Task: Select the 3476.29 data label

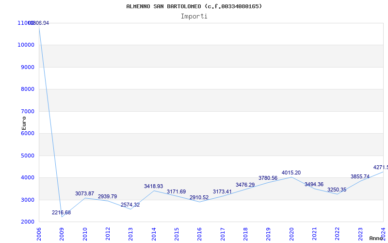Action: click(245, 185)
